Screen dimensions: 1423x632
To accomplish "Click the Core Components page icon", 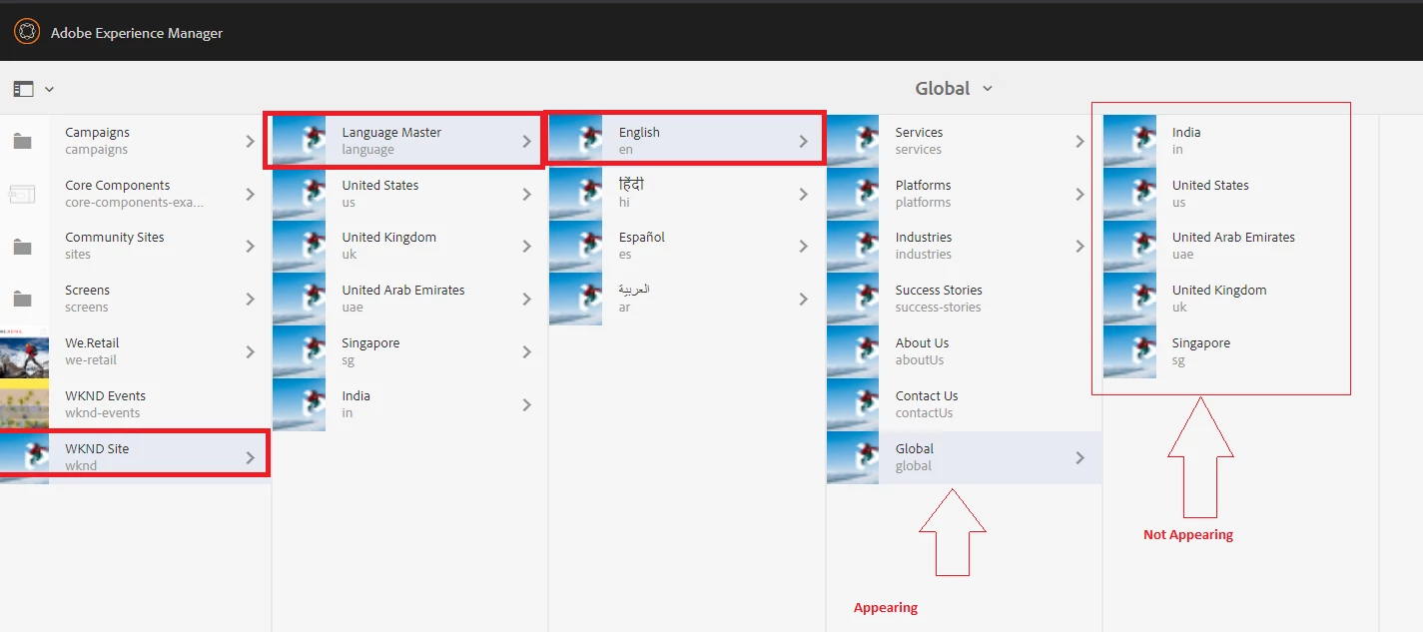I will pos(22,194).
